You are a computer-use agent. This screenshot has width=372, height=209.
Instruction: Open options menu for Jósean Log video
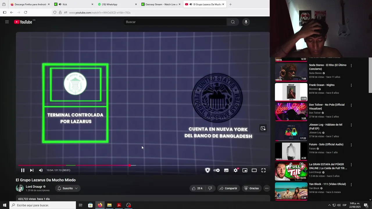click(351, 125)
